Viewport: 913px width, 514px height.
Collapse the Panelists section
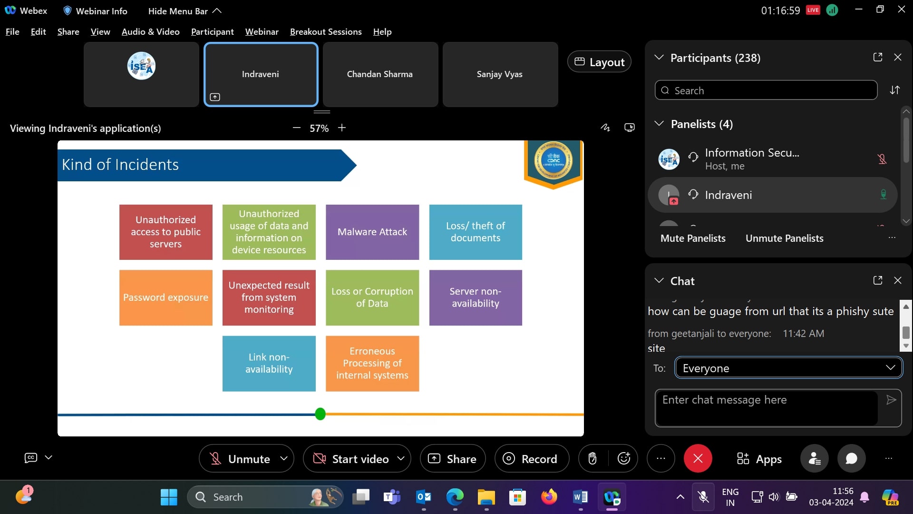659,124
